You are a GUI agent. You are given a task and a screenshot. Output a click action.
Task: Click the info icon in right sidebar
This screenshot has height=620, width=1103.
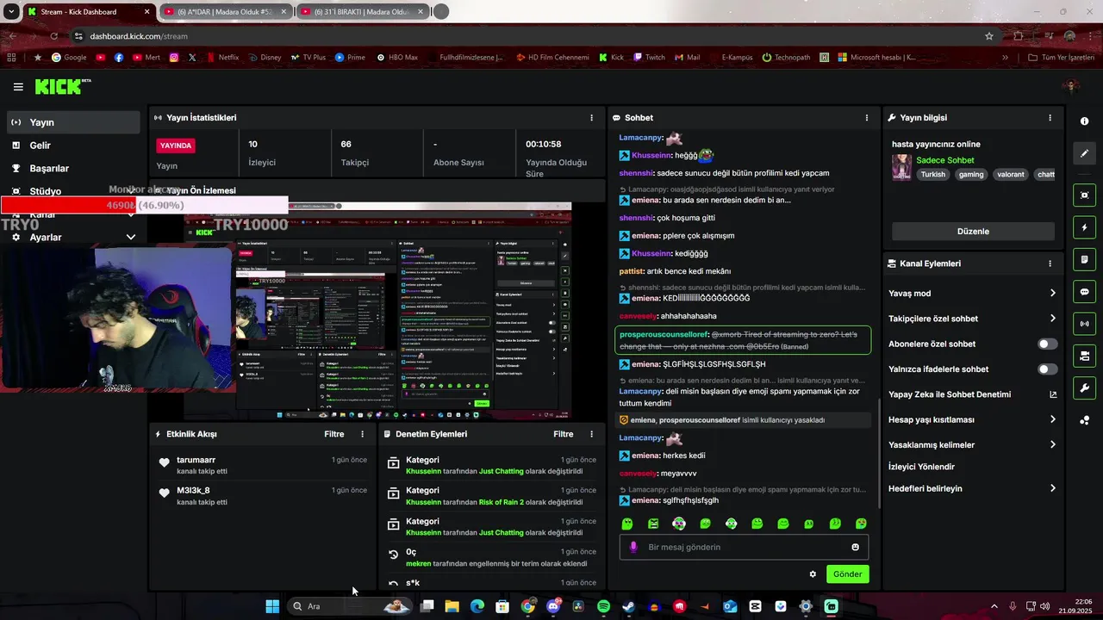click(x=1085, y=121)
